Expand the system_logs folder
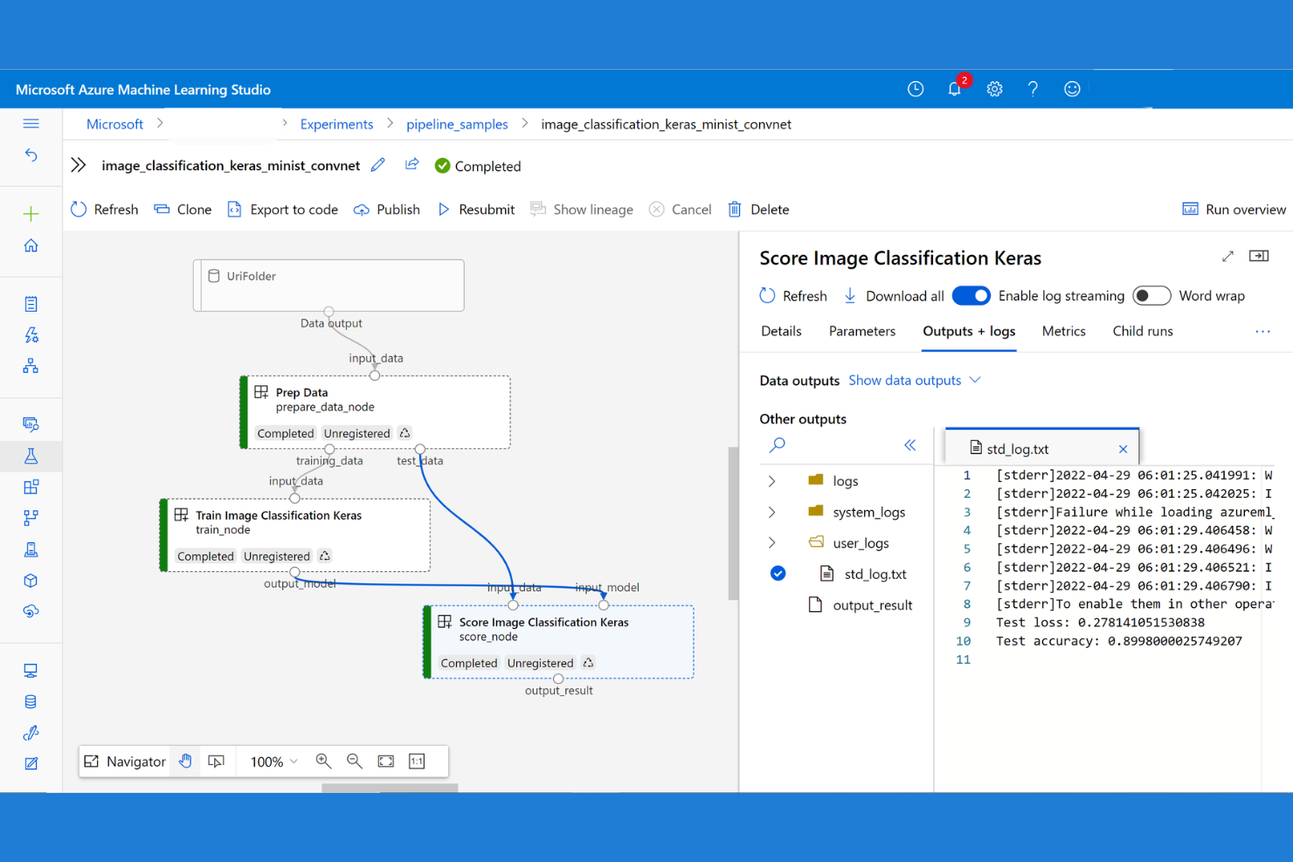Screen dimensions: 1293x862 [771, 512]
